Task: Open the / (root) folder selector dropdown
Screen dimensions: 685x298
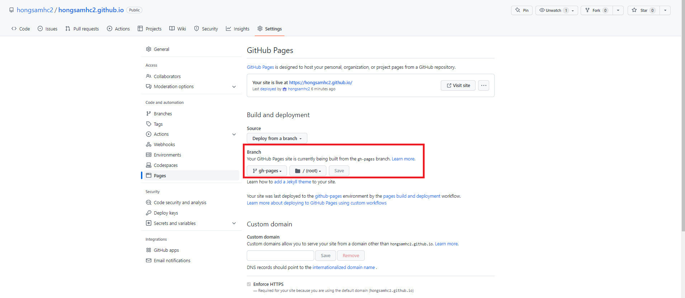Action: click(308, 171)
